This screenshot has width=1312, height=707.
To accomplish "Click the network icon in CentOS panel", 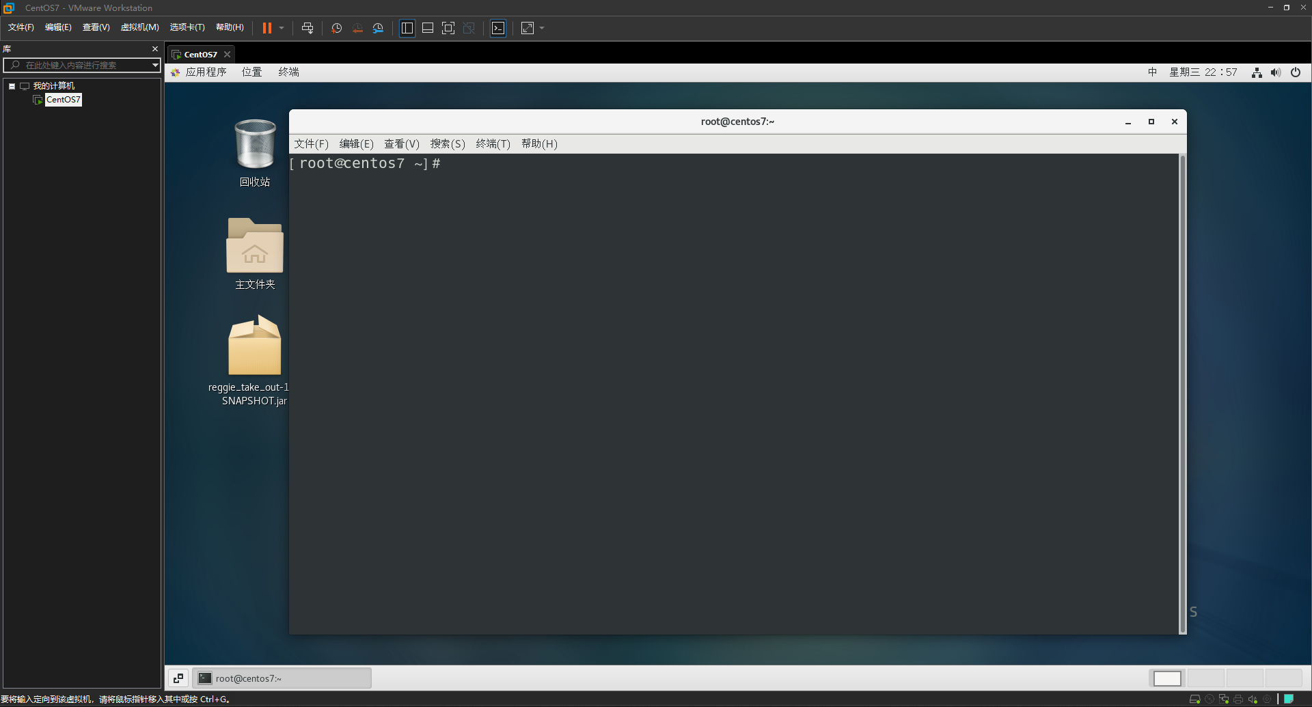I will pos(1256,72).
